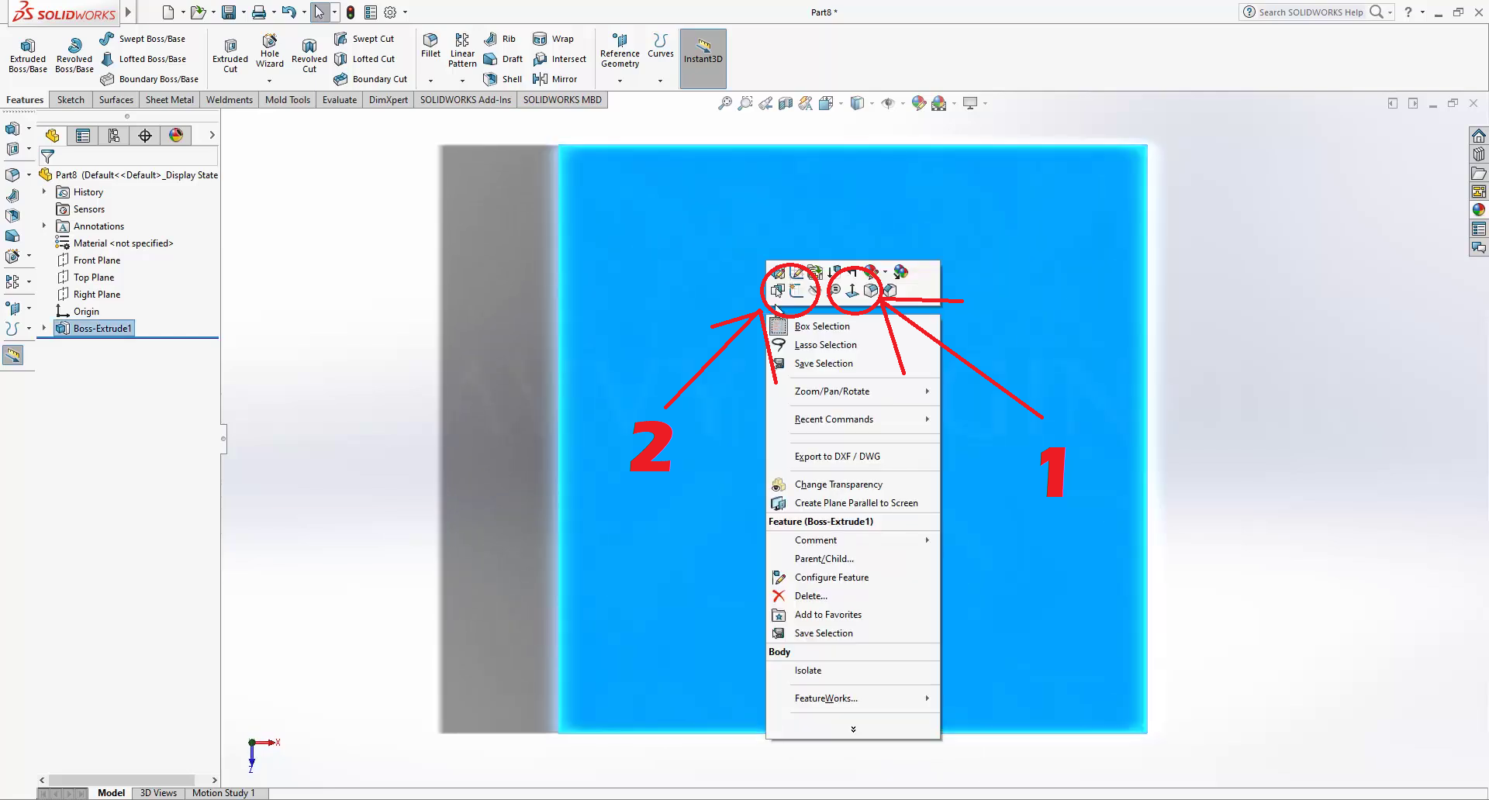Click the Revolved Cut tool
The image size is (1489, 800).
tap(309, 55)
